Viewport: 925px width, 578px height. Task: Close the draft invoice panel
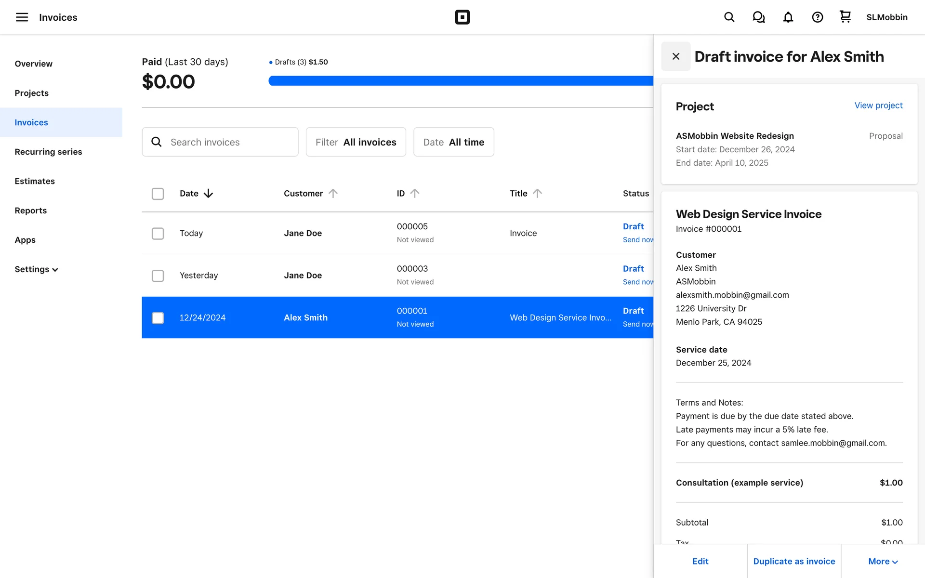pyautogui.click(x=675, y=56)
